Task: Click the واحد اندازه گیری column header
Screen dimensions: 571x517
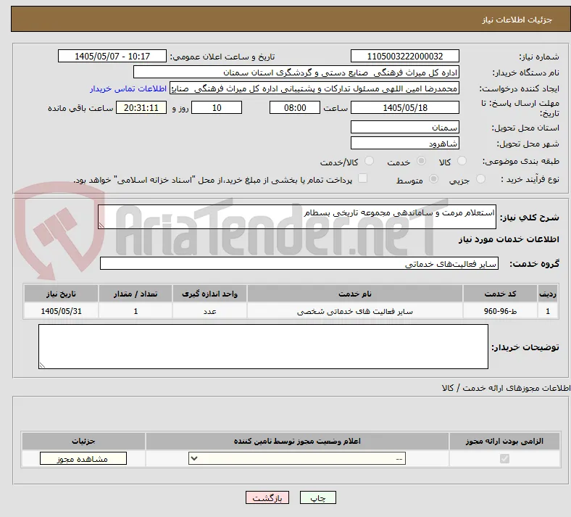Action: pos(209,294)
